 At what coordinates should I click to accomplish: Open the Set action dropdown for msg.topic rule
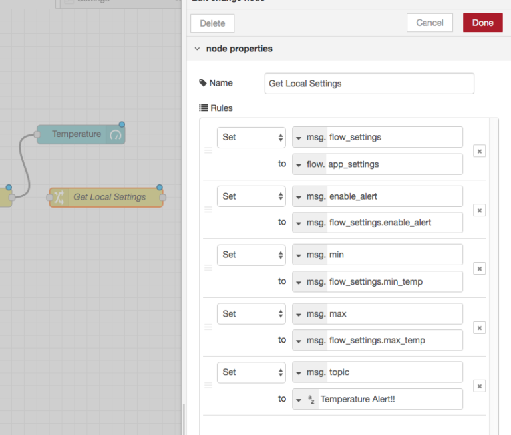click(252, 372)
